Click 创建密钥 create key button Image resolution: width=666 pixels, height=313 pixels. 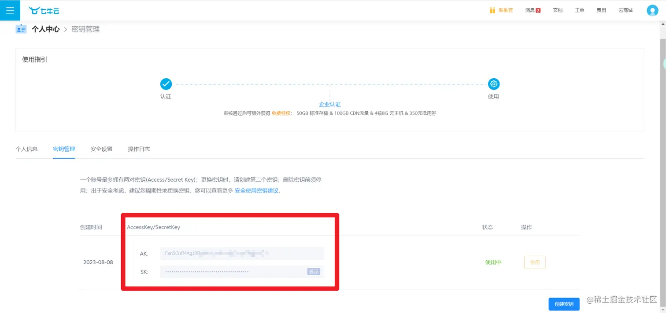[564, 304]
